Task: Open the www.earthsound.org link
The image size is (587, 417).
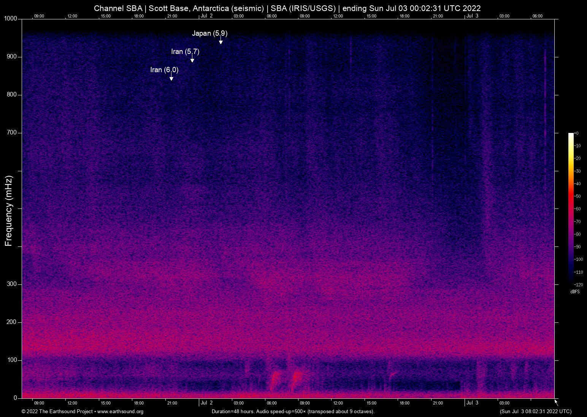Action: [x=120, y=412]
